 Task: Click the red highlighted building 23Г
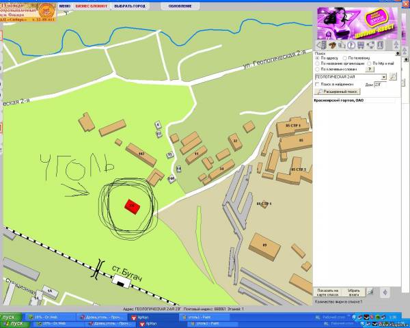[133, 206]
